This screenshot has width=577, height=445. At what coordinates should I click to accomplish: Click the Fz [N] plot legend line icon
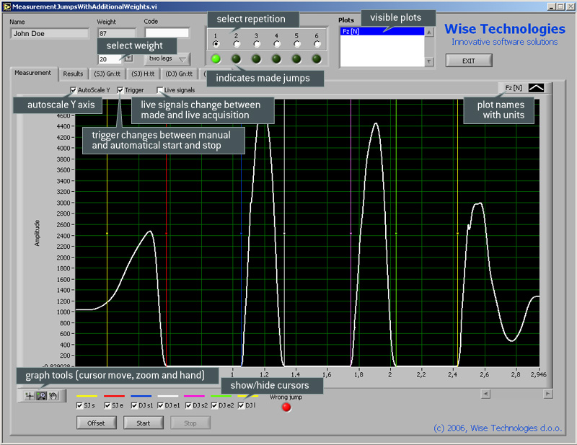point(536,88)
